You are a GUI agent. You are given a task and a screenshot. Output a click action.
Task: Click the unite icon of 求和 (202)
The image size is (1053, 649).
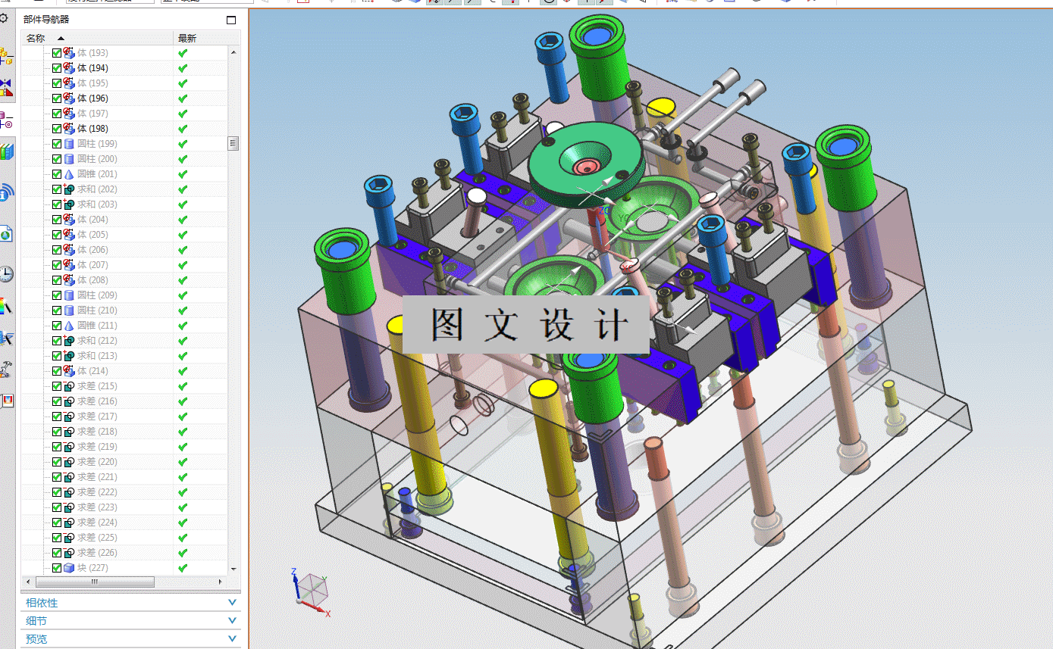69,189
